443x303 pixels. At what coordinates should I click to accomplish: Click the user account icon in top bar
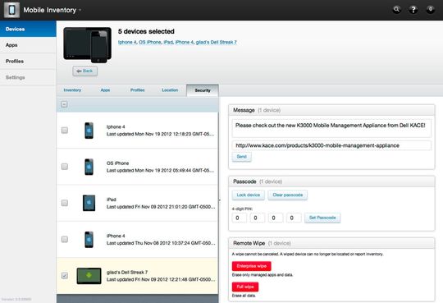pos(431,10)
